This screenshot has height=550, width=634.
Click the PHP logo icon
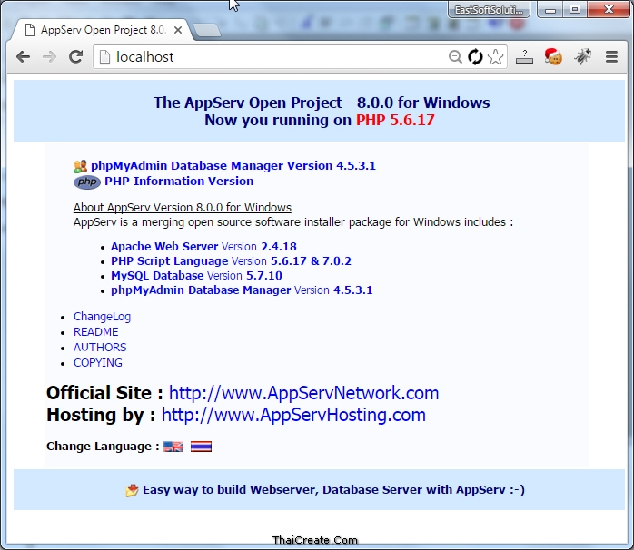click(87, 182)
